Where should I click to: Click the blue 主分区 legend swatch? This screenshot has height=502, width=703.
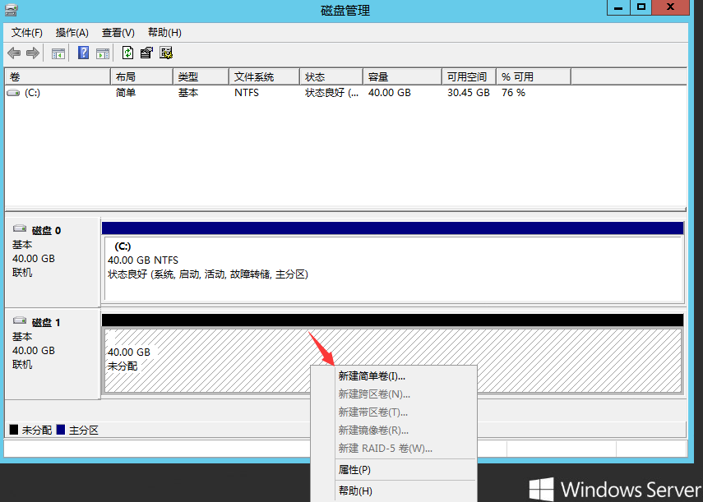coord(61,430)
